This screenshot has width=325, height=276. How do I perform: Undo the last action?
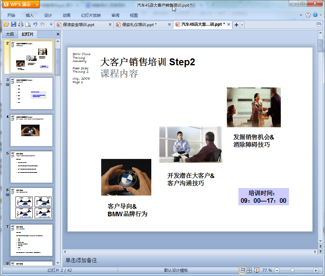tap(35, 24)
